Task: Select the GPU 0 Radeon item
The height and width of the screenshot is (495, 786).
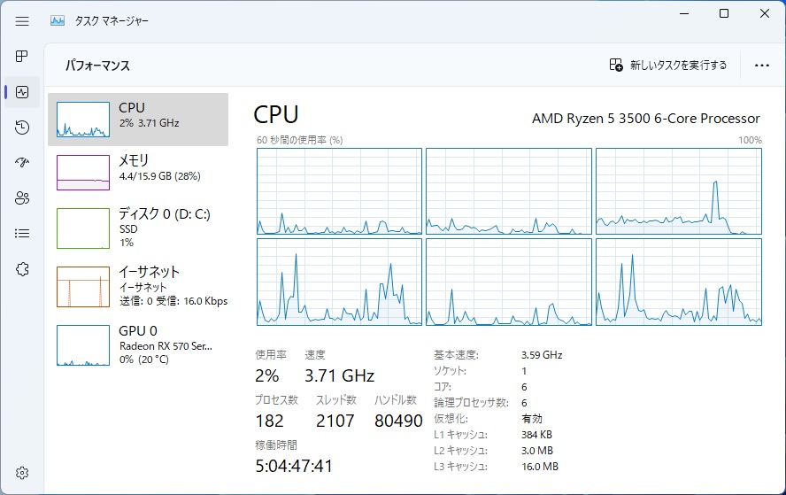Action: click(138, 345)
